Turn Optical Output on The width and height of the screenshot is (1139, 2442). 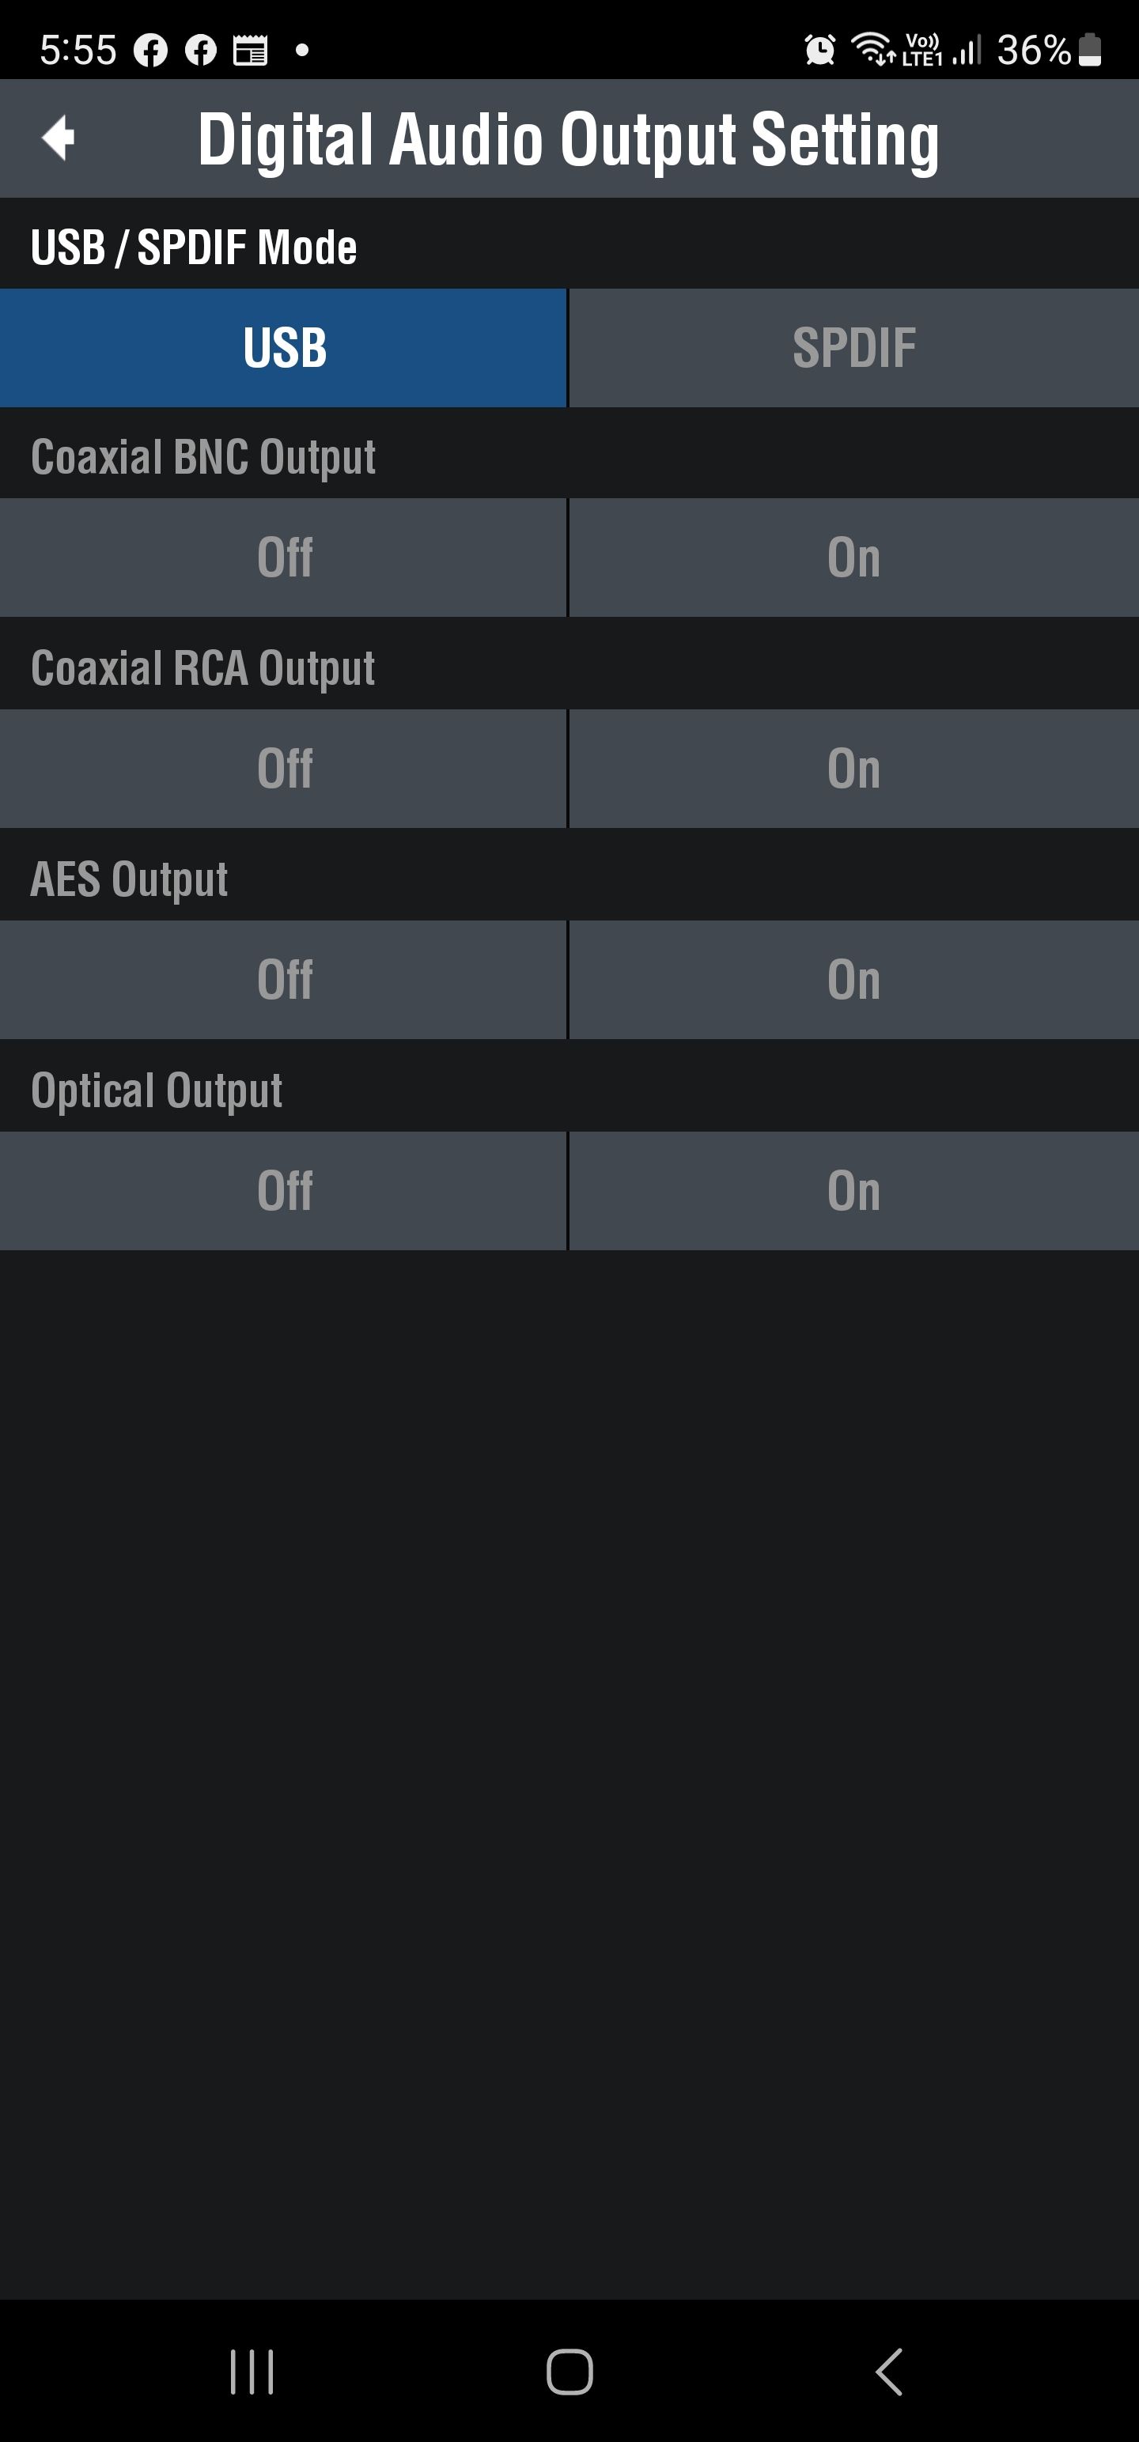tap(853, 1191)
